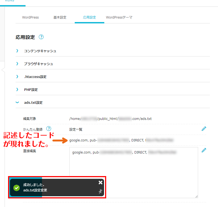Click pencil edit icon for かんたん登録 row
The height and width of the screenshot is (207, 218).
point(204,129)
